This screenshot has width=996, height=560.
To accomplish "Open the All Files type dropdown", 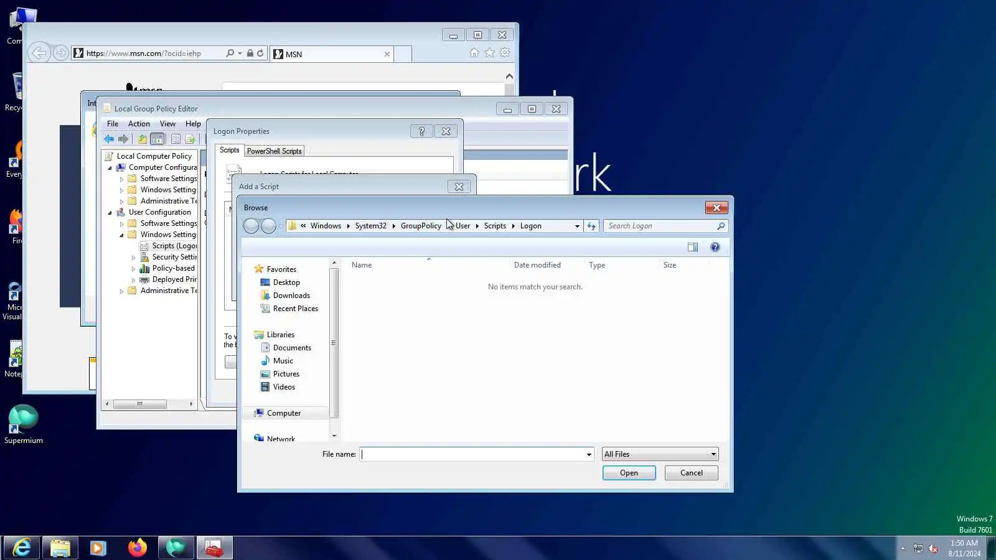I will pos(713,454).
